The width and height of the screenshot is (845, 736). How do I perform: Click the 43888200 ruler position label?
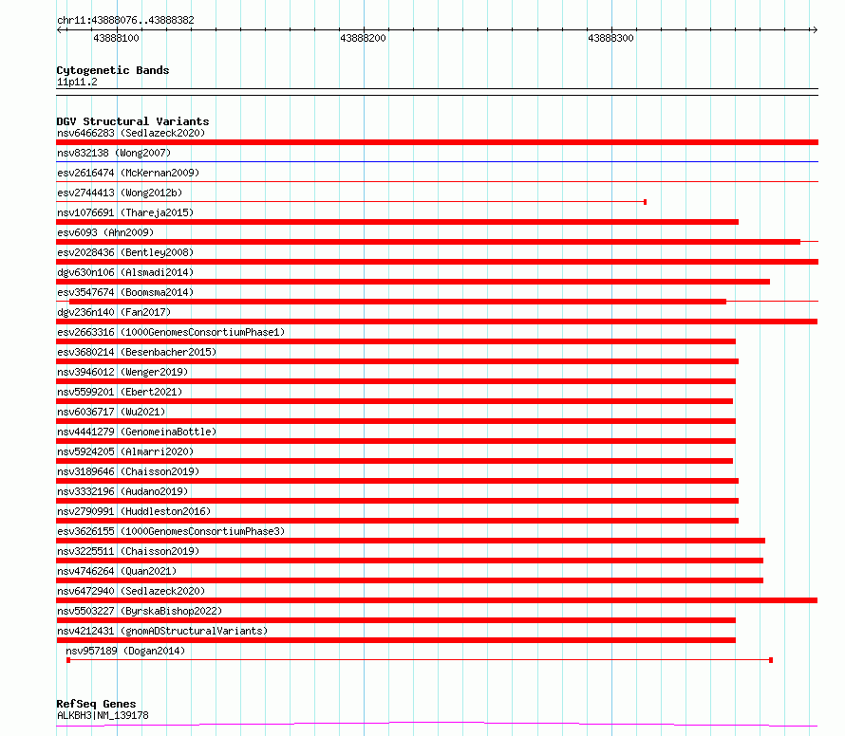point(363,38)
